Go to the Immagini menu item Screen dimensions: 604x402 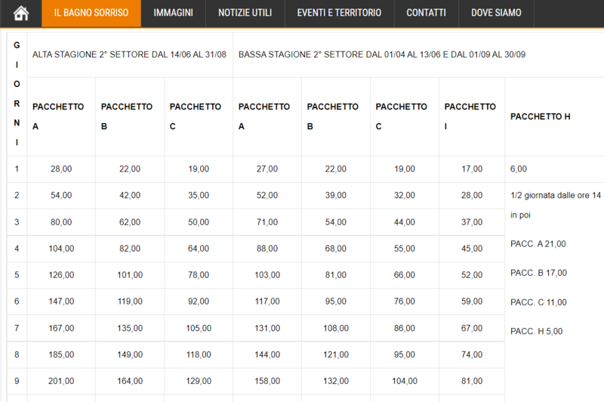173,14
